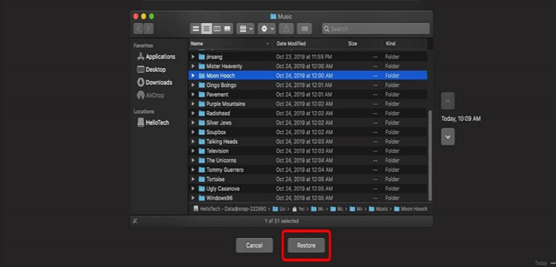The image size is (556, 267).
Task: Expand the Mister Heavenly folder triangle
Action: 193,66
